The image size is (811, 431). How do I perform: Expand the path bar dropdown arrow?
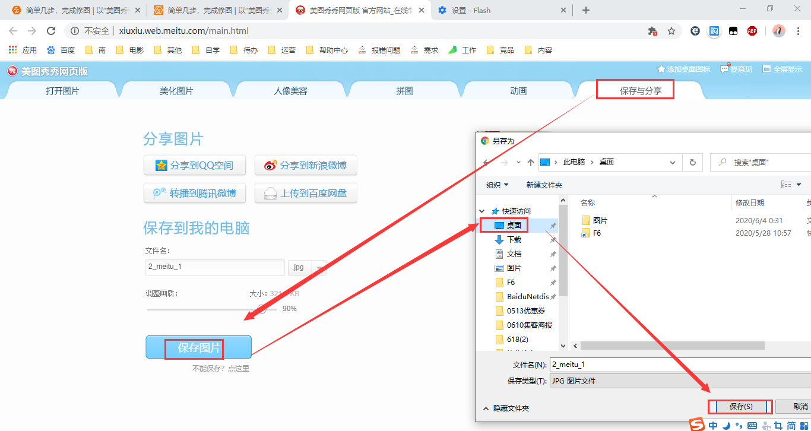coord(673,162)
